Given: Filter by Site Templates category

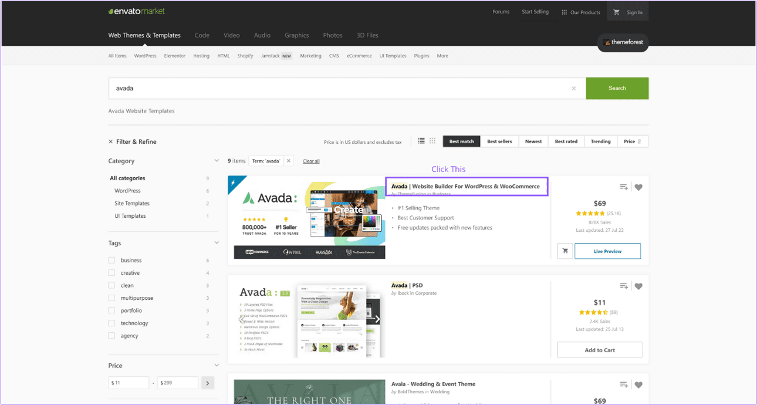Looking at the screenshot, I should pyautogui.click(x=132, y=204).
